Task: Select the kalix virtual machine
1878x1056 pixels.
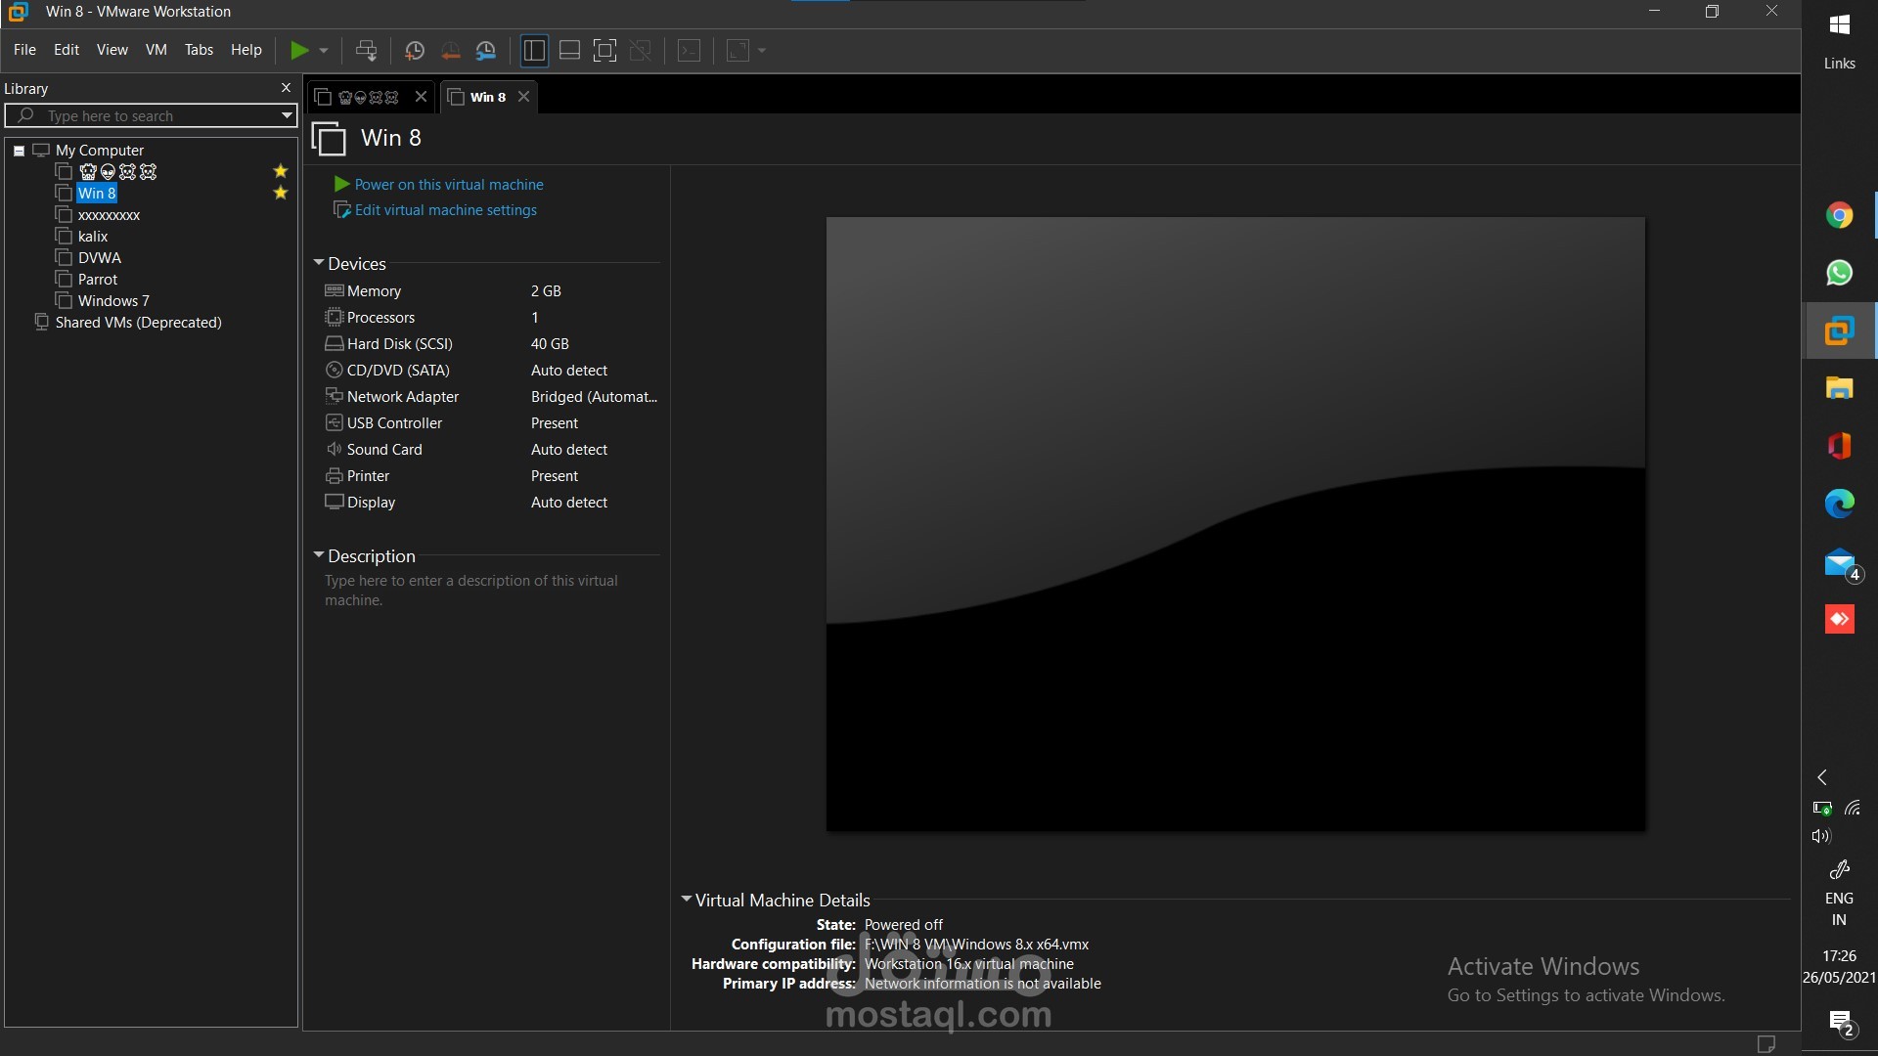Action: point(93,237)
